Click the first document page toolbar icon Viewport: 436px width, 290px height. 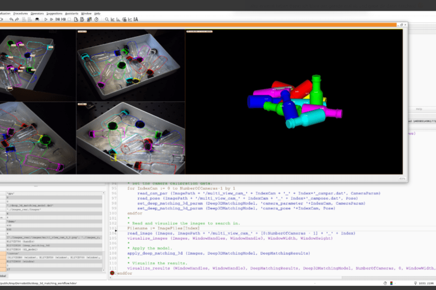click(x=76, y=19)
